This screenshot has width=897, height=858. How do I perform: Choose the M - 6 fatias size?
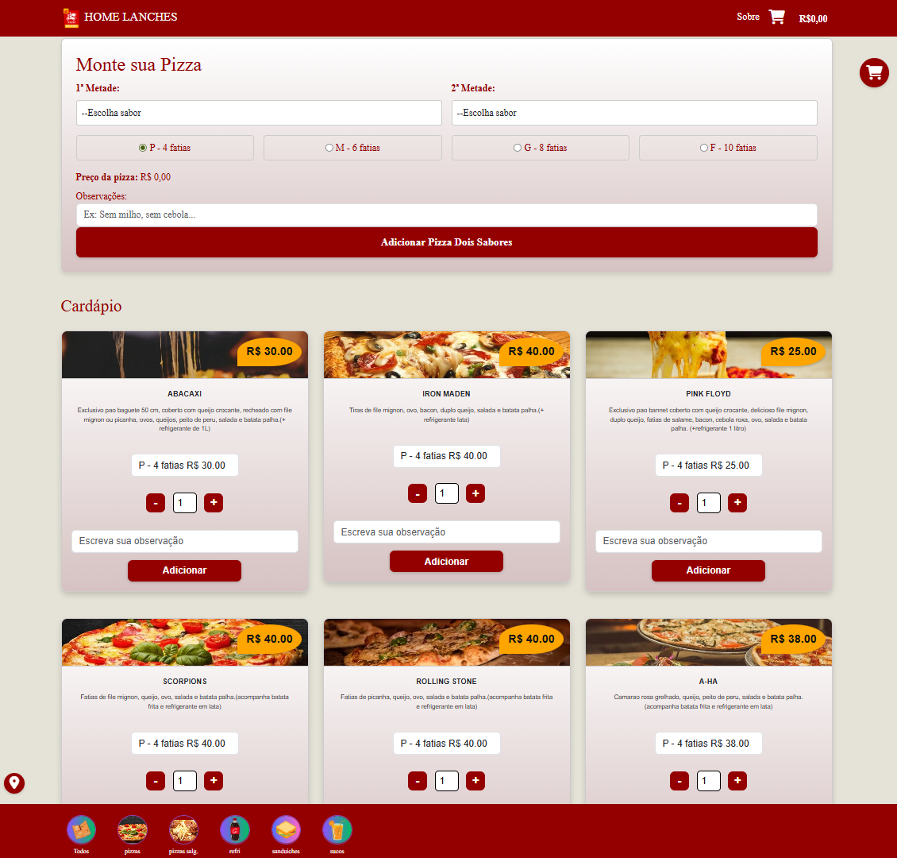click(329, 148)
